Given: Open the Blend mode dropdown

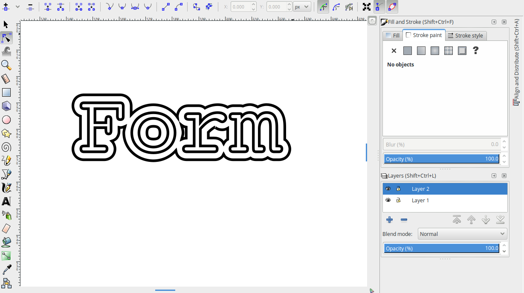Looking at the screenshot, I should (462, 233).
